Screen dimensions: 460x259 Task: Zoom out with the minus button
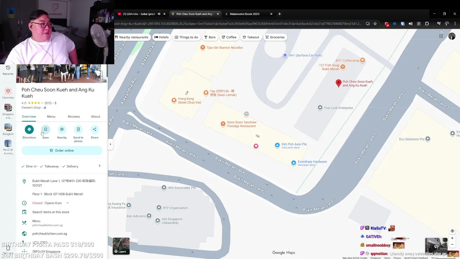pyautogui.click(x=452, y=244)
